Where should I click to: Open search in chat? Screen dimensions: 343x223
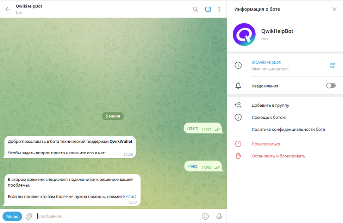(x=195, y=9)
